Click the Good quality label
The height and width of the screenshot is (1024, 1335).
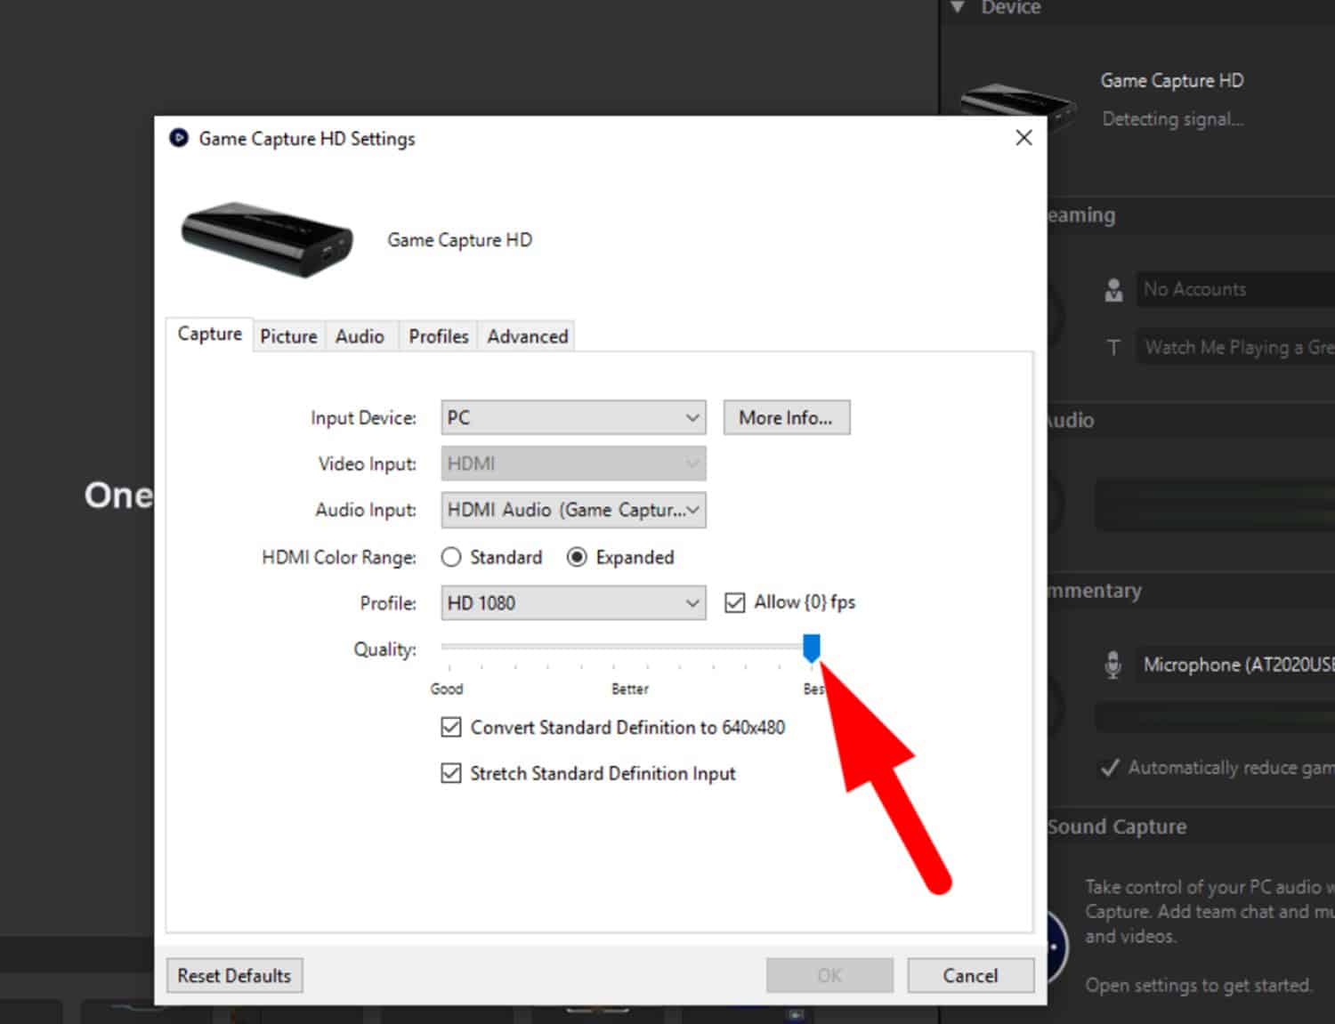pyautogui.click(x=447, y=689)
